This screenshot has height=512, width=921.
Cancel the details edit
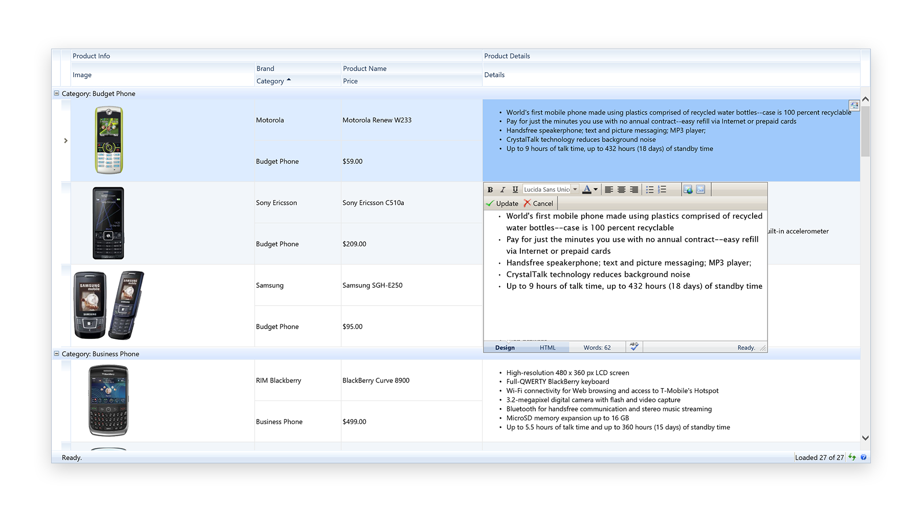pos(538,203)
